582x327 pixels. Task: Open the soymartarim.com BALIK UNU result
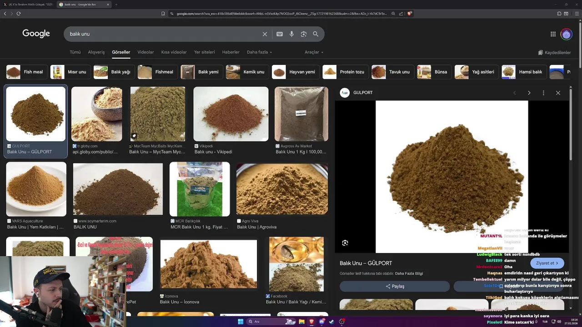[118, 189]
